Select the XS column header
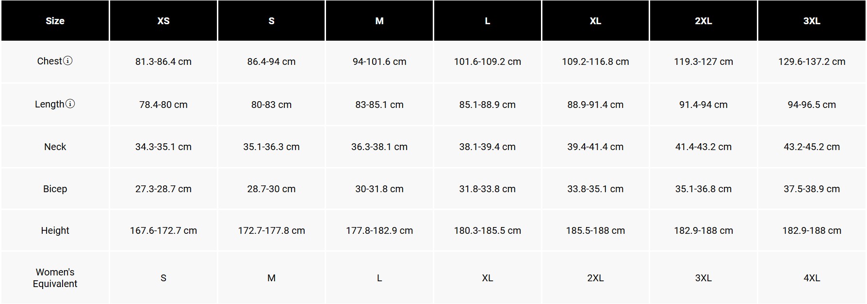Viewport: 867px width, 304px height. tap(164, 21)
